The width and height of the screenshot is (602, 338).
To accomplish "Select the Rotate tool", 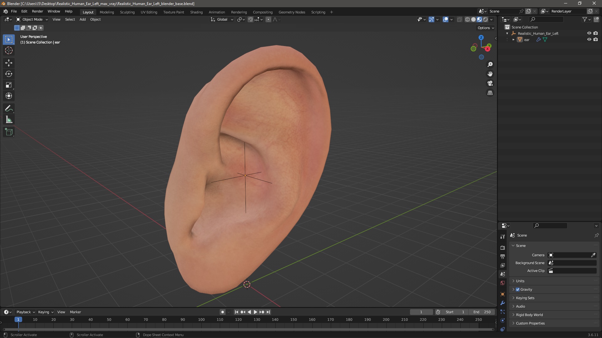I will point(9,74).
